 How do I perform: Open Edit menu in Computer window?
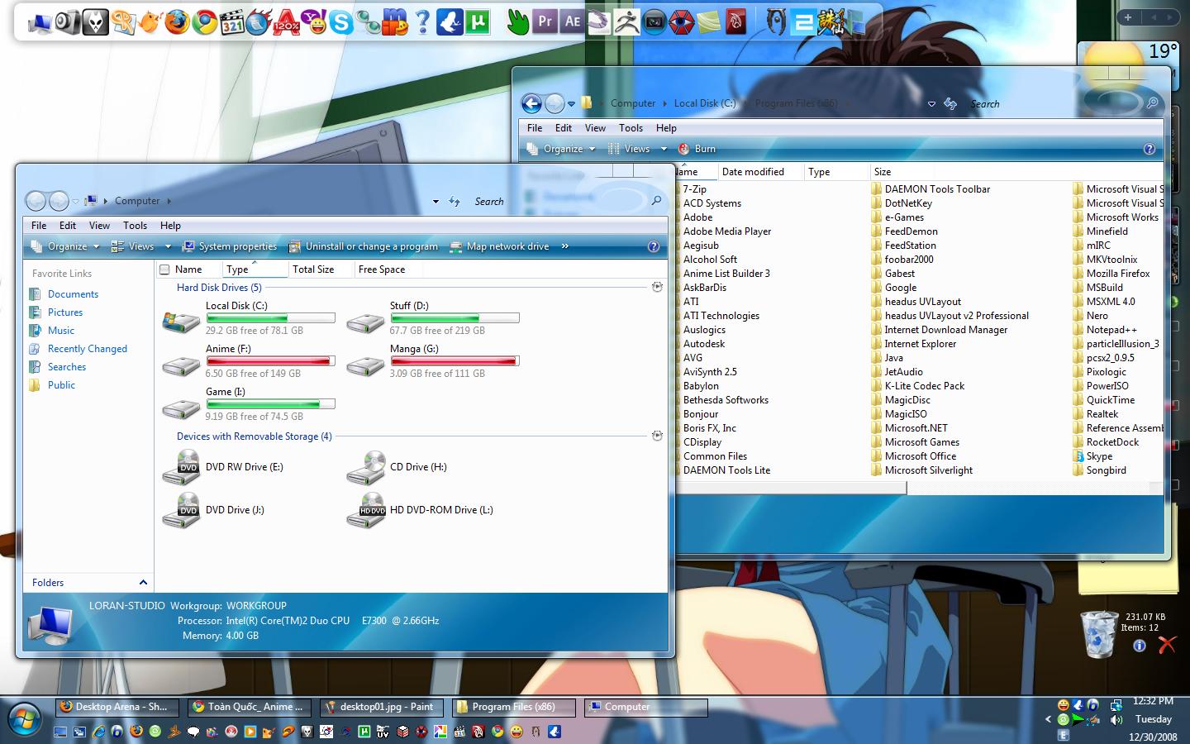coord(68,226)
